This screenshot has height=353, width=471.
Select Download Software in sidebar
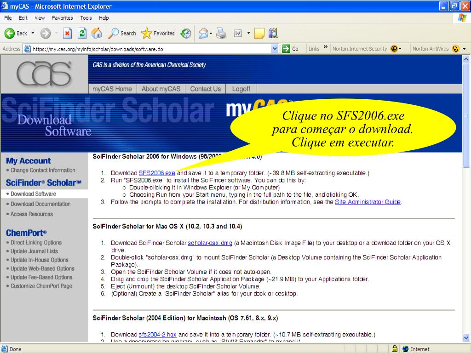point(33,194)
